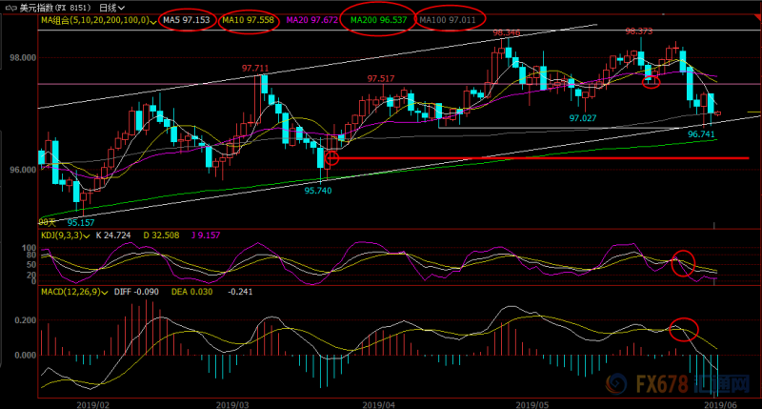This screenshot has height=409, width=762.
Task: Click the MA200 96.537 value
Action: [x=378, y=20]
